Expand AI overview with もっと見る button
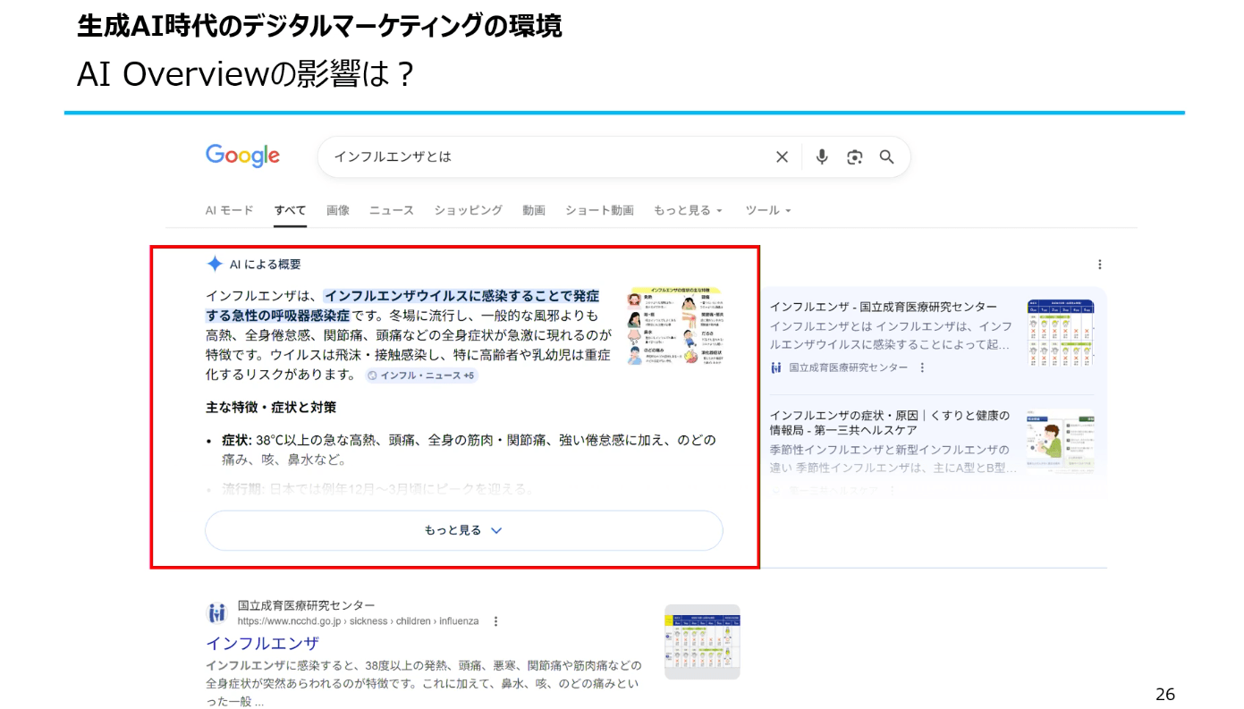This screenshot has width=1244, height=709. coord(464,530)
